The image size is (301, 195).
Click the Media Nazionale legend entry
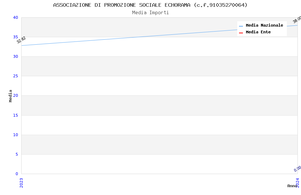(x=261, y=26)
